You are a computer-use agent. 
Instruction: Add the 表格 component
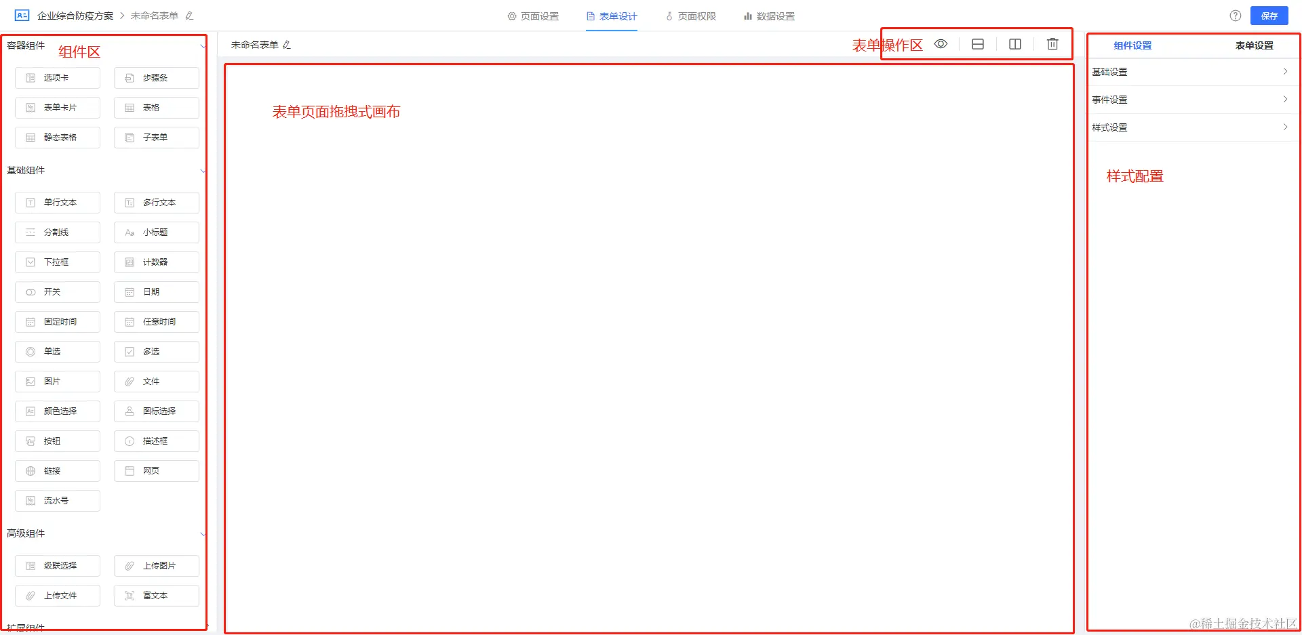point(157,108)
